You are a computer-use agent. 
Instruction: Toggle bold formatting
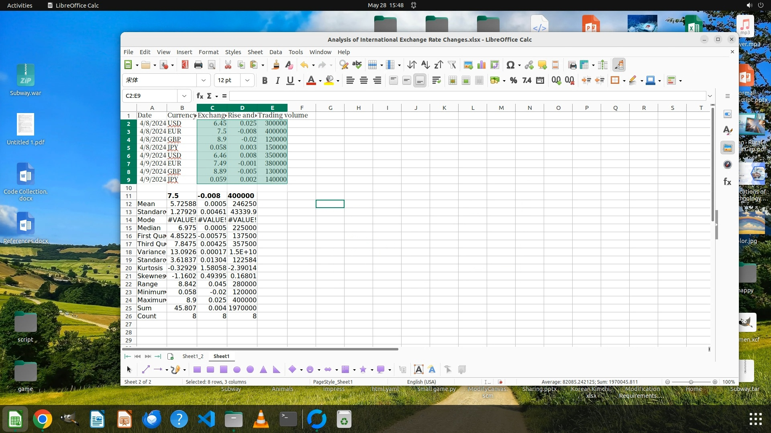point(264,81)
